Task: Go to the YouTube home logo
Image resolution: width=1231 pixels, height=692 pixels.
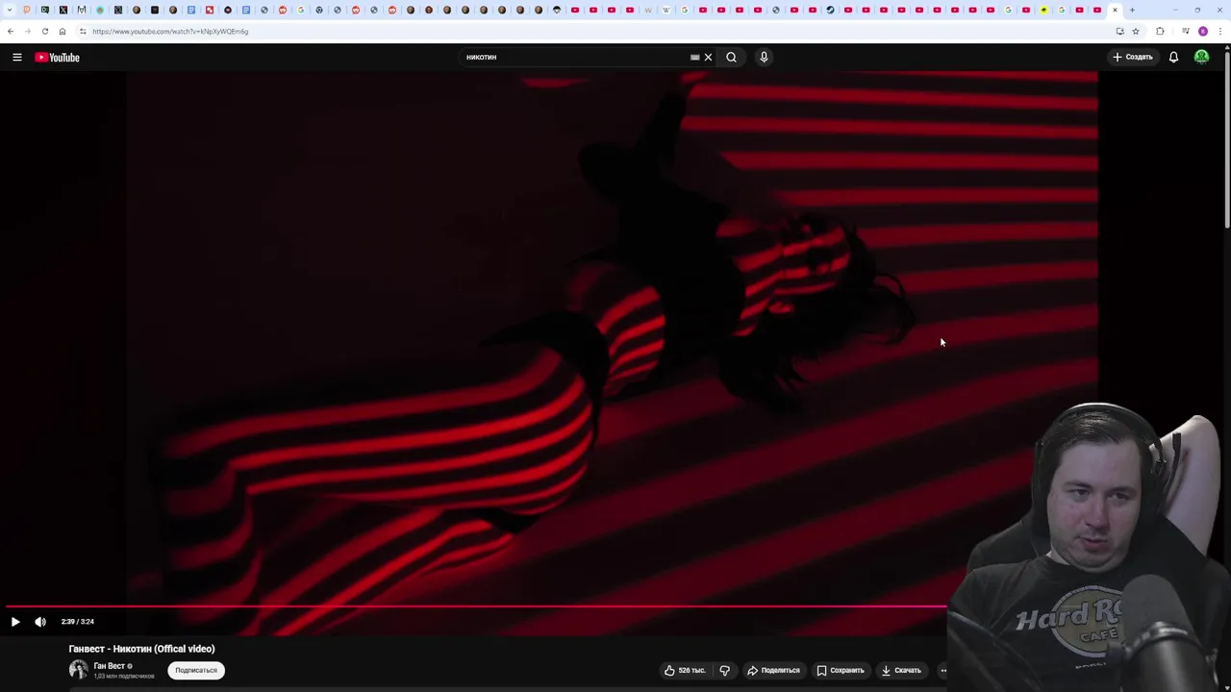Action: pos(58,57)
